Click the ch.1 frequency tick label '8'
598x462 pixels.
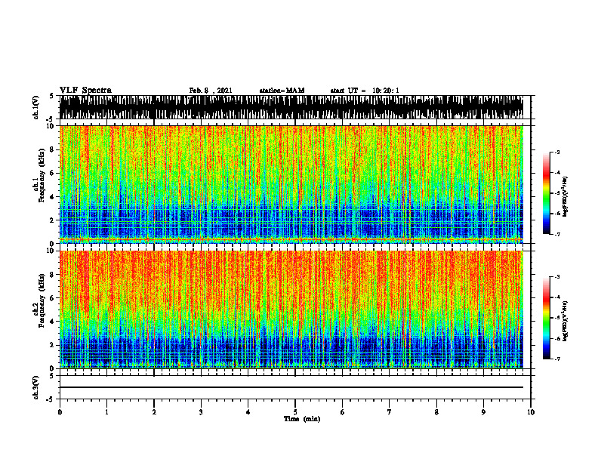[53, 149]
